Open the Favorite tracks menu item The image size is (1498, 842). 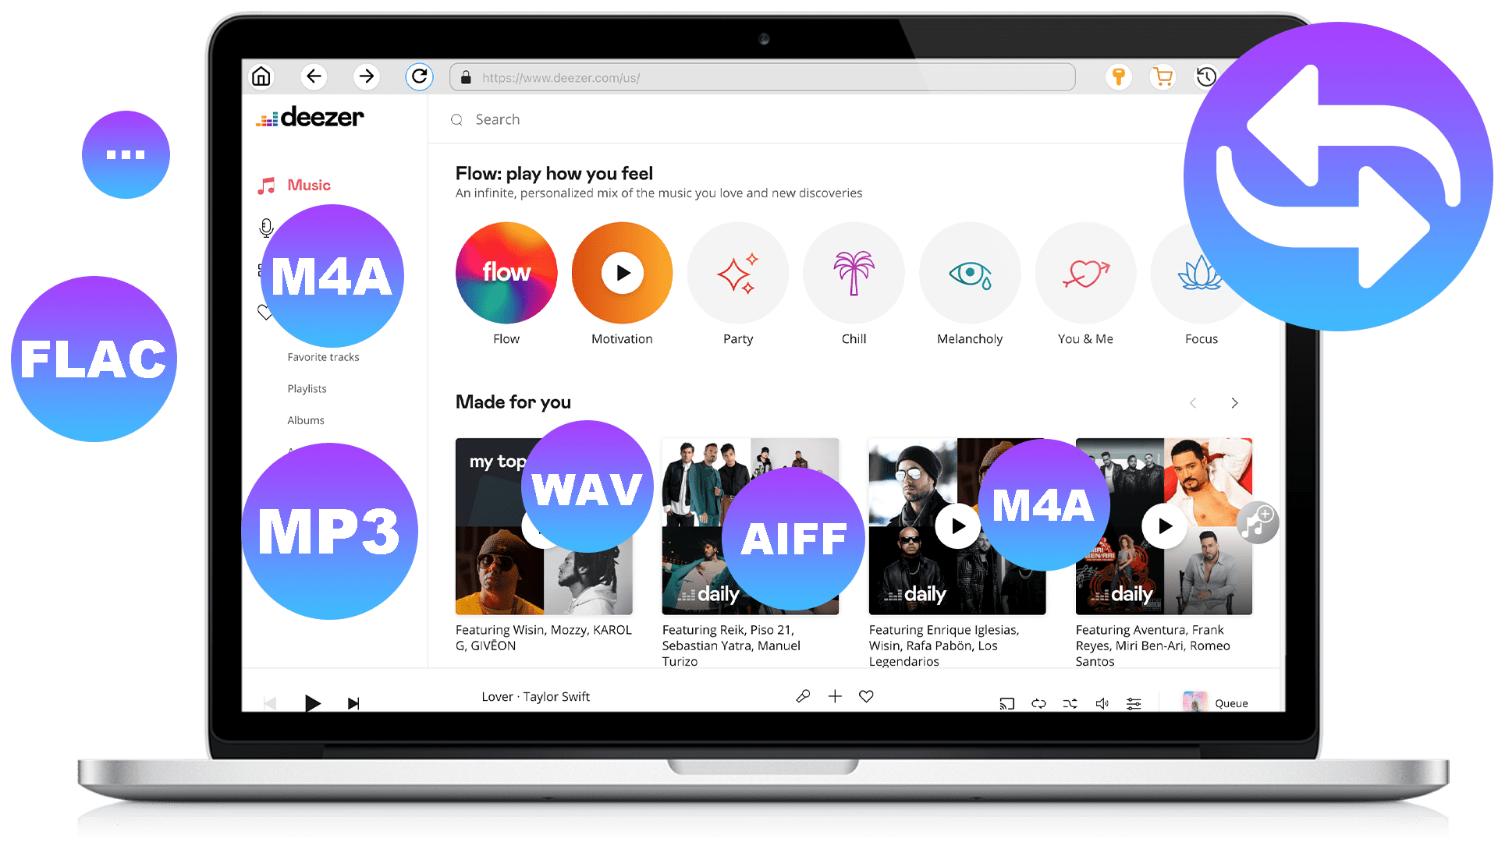[323, 357]
